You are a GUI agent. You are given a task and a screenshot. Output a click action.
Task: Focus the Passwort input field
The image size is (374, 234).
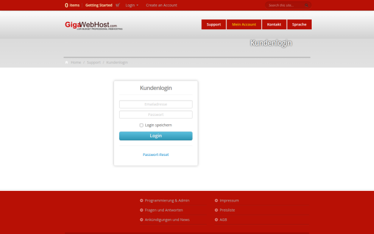tap(156, 115)
